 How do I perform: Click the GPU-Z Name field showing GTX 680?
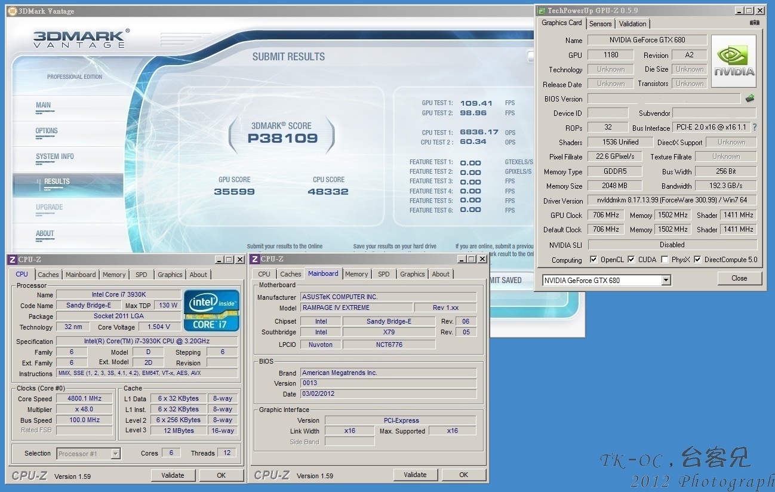pos(647,40)
